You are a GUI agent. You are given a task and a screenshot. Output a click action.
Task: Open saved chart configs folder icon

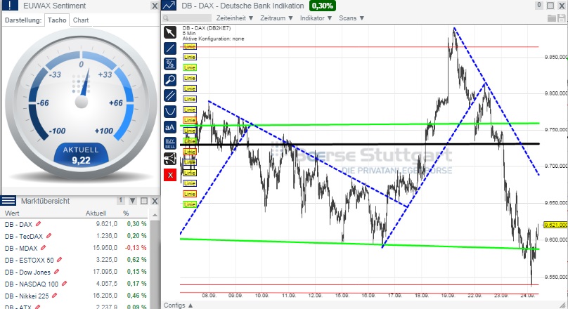[x=552, y=18]
